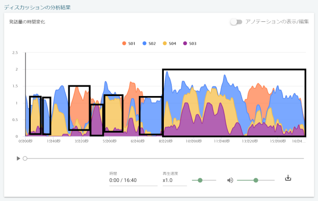Click the 10分00秒 axis label
Screen dimensions: 318x201
coord(193,141)
